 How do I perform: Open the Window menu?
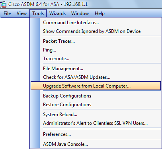pyautogui.click(x=80, y=13)
